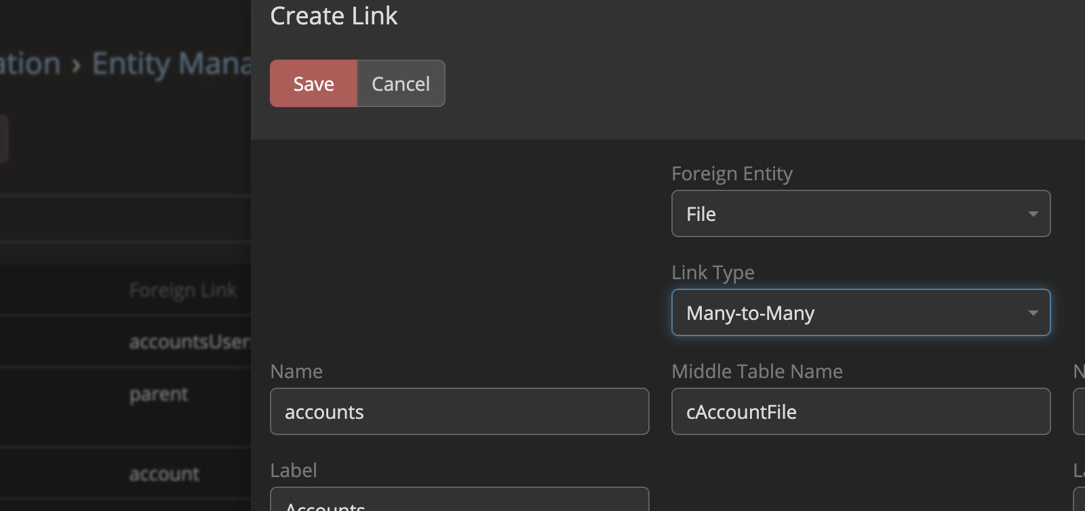Click the Link Type dropdown caret arrow
The image size is (1085, 511).
pyautogui.click(x=1033, y=313)
